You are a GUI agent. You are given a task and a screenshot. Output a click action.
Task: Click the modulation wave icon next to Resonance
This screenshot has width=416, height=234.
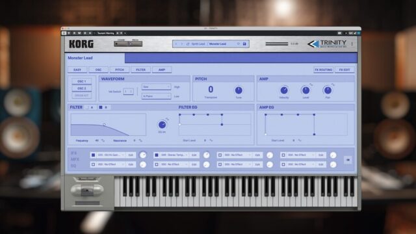click(140, 140)
